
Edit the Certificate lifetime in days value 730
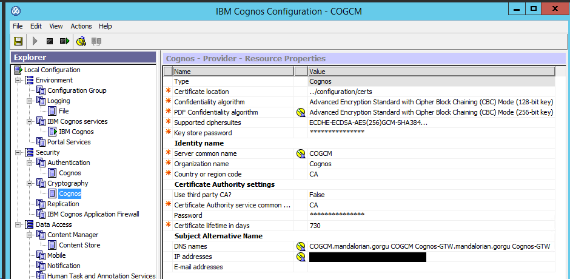click(432, 226)
